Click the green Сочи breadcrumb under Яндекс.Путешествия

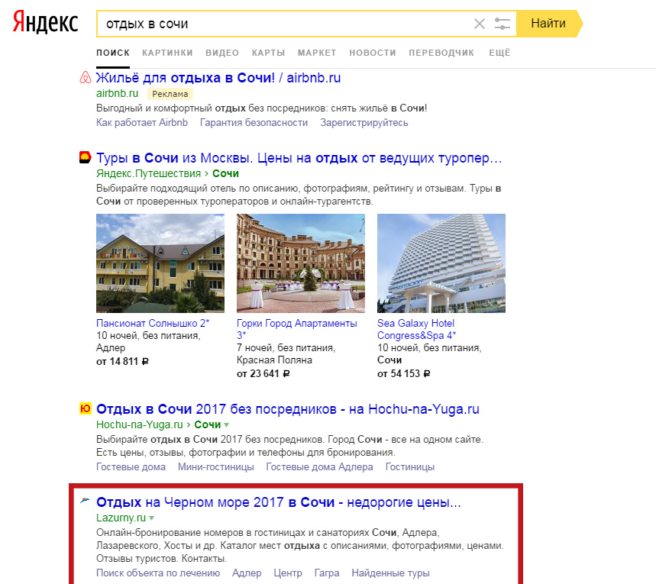[x=225, y=173]
